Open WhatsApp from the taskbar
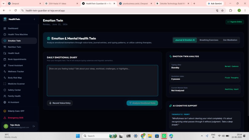The height and width of the screenshot is (140, 249). point(164,136)
